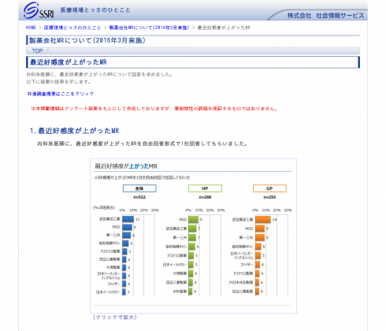Open 製薬会社MRについて(2016年3月実施) breadcrumb link
The image size is (386, 331).
point(149,28)
